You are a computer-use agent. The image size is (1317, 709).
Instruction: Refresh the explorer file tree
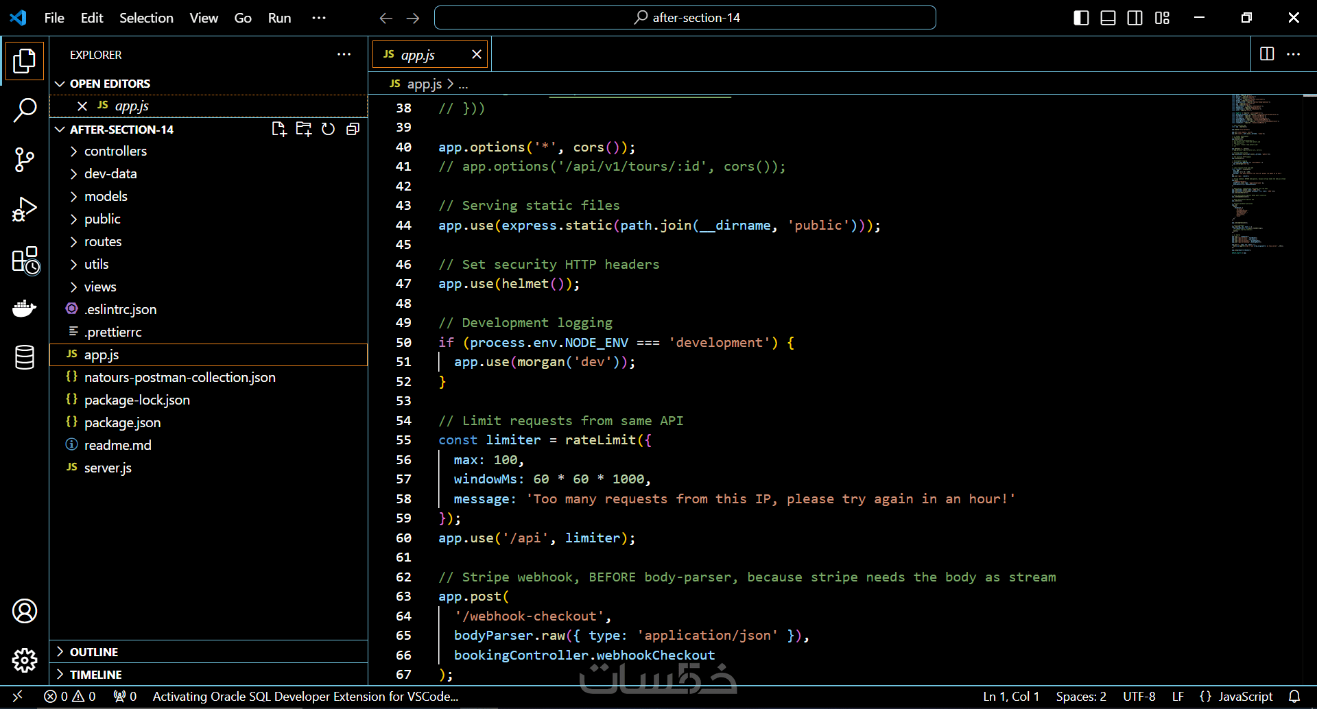point(328,129)
